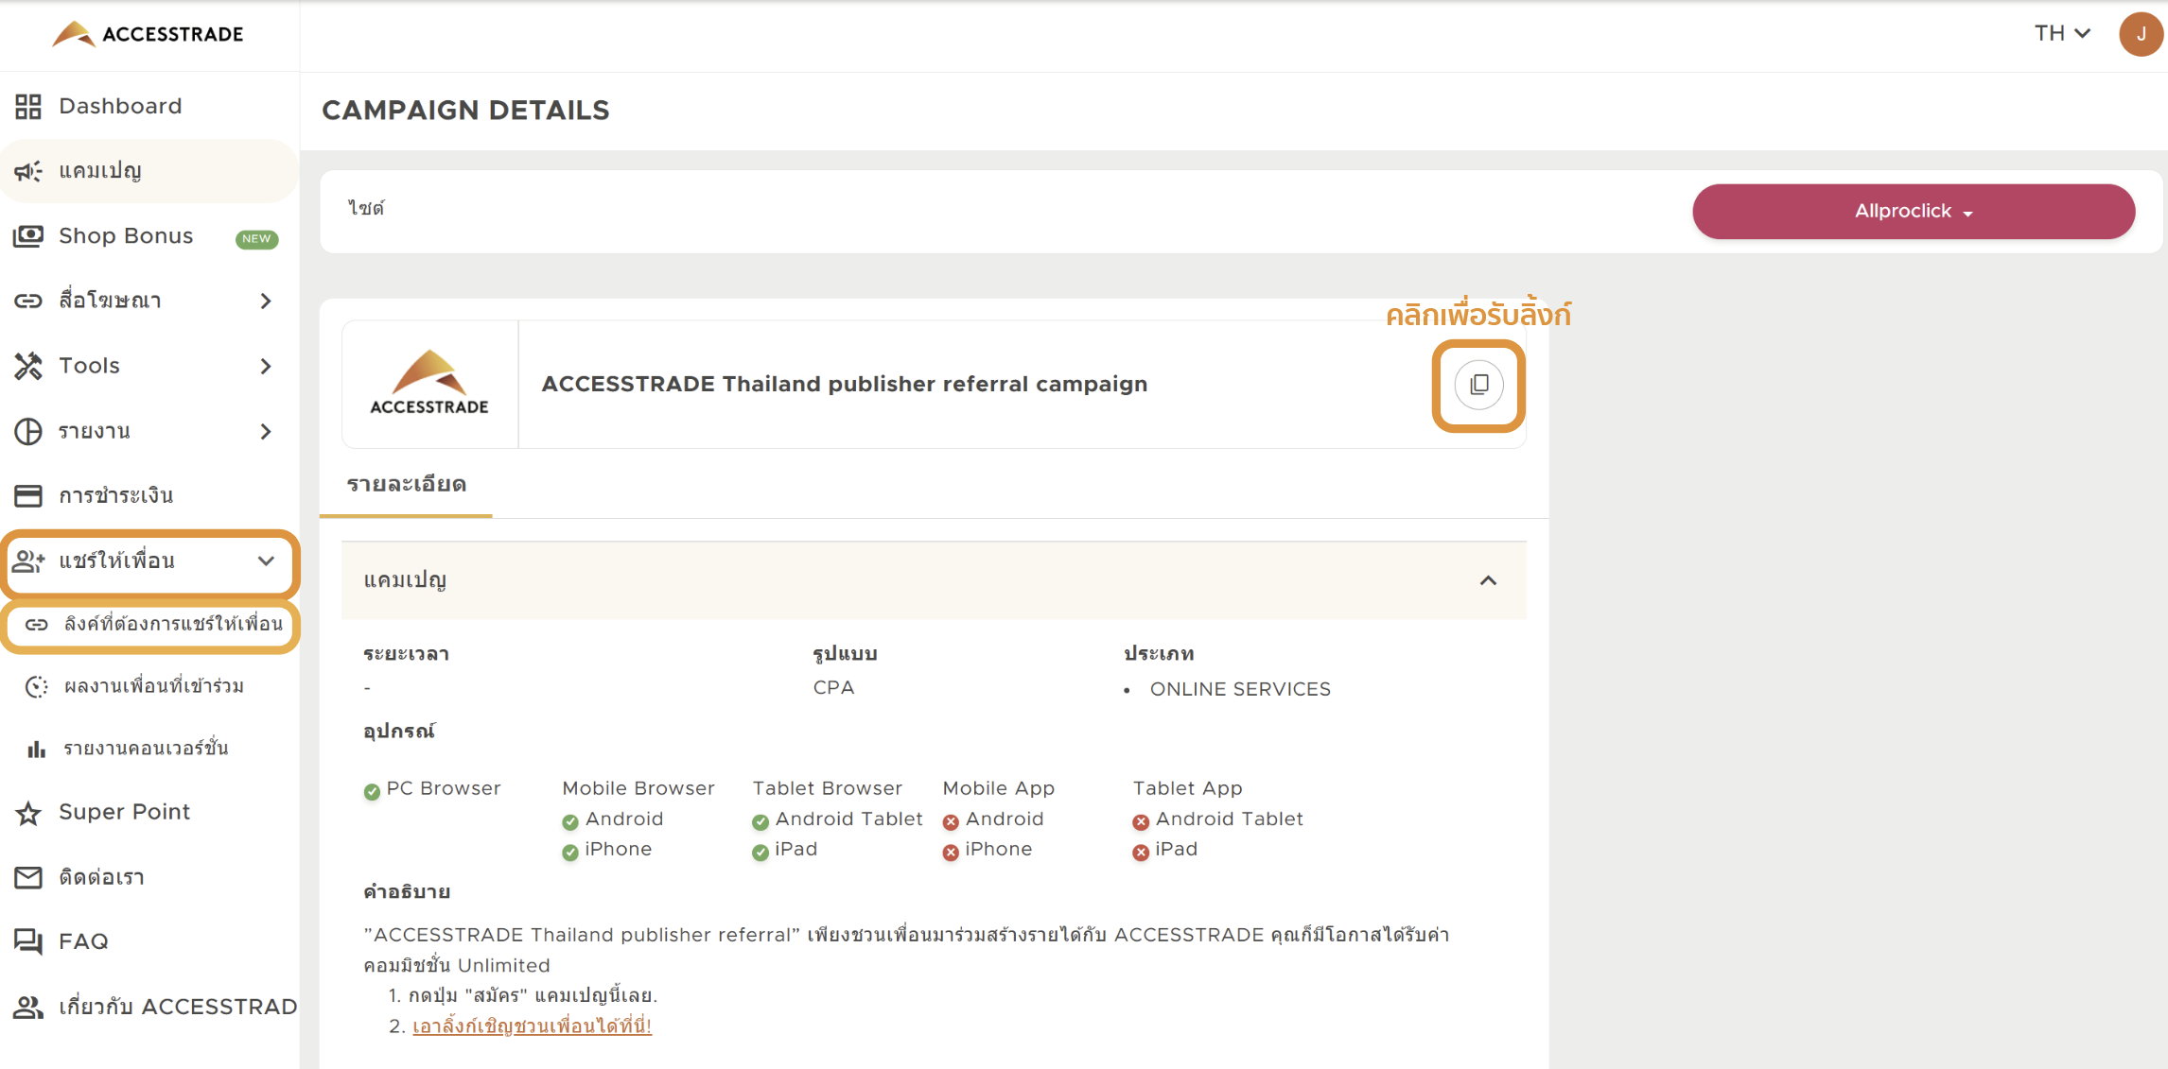The image size is (2168, 1069).
Task: Select the รายละเอียด tab
Action: (x=406, y=485)
